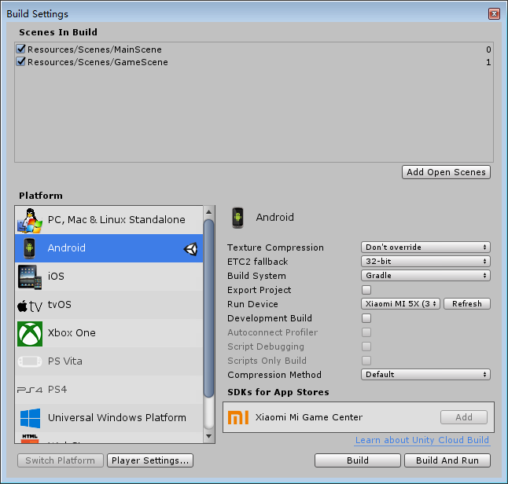The height and width of the screenshot is (484, 508).
Task: Click the Build And Run button
Action: tap(447, 460)
